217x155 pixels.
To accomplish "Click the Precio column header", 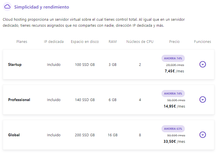I will [x=174, y=41].
